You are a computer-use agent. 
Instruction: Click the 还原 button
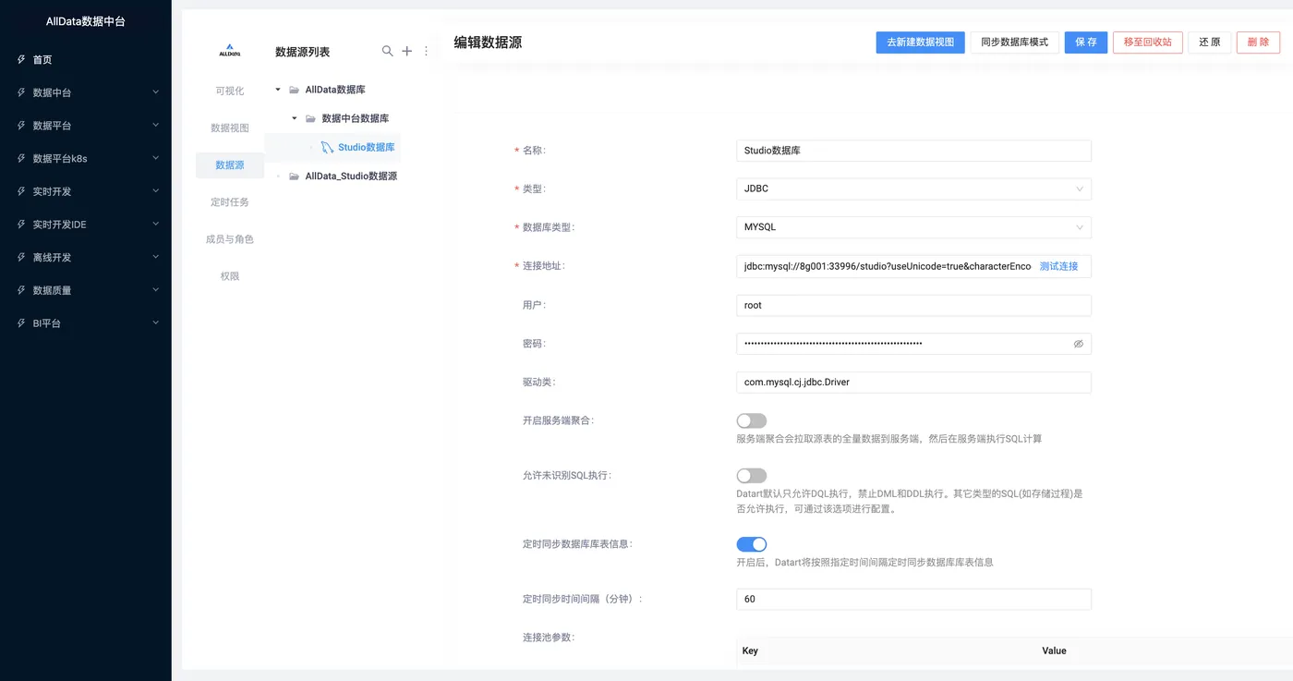click(x=1210, y=43)
